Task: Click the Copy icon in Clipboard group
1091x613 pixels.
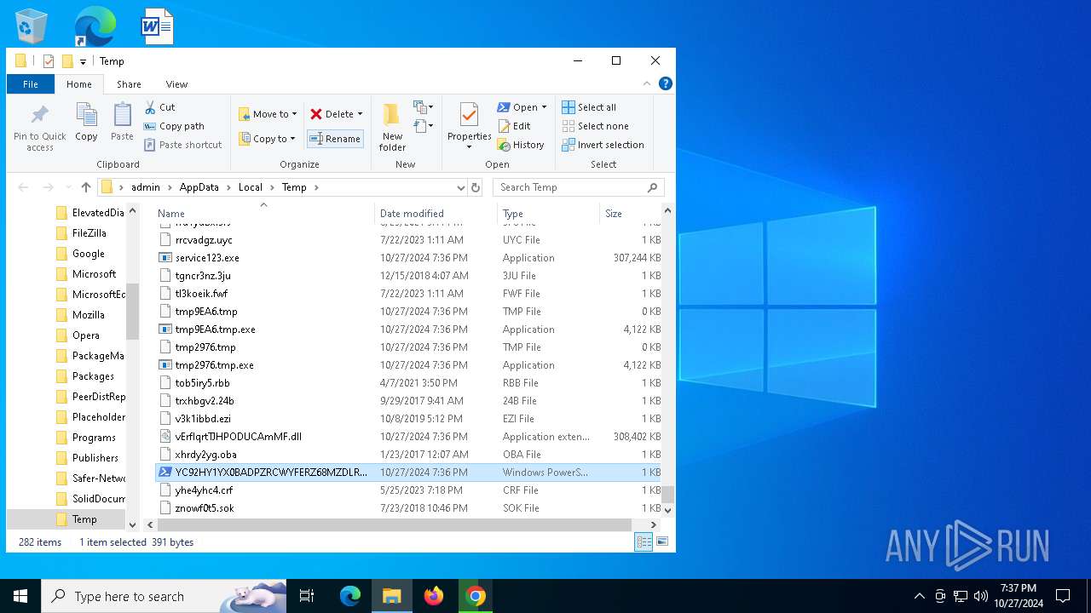Action: click(x=86, y=123)
